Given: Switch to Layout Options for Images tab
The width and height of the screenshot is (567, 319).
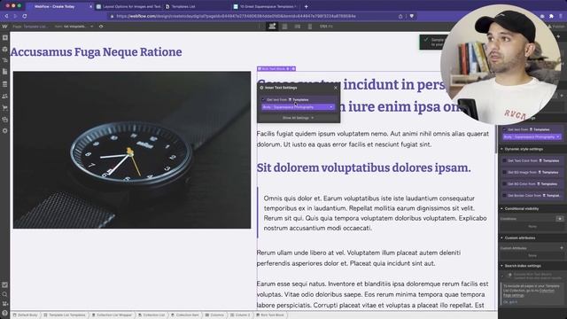Looking at the screenshot, I should click(x=128, y=6).
